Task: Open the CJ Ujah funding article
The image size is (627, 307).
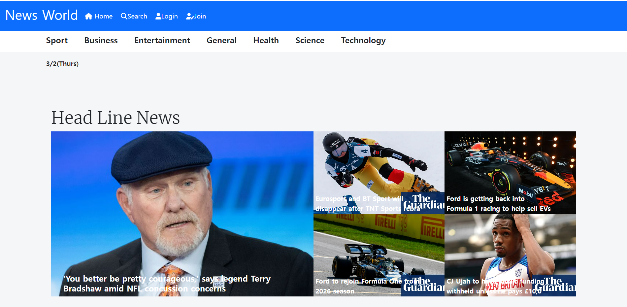Action: coord(510,255)
